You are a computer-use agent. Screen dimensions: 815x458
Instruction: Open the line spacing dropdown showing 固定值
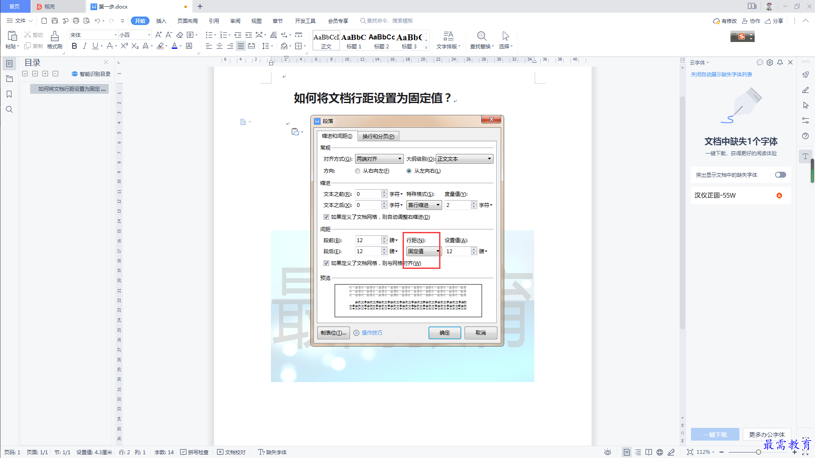pyautogui.click(x=424, y=251)
